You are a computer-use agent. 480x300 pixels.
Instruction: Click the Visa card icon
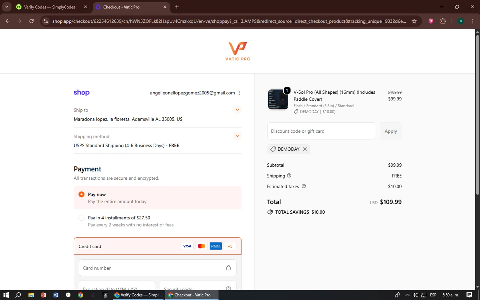tap(187, 246)
